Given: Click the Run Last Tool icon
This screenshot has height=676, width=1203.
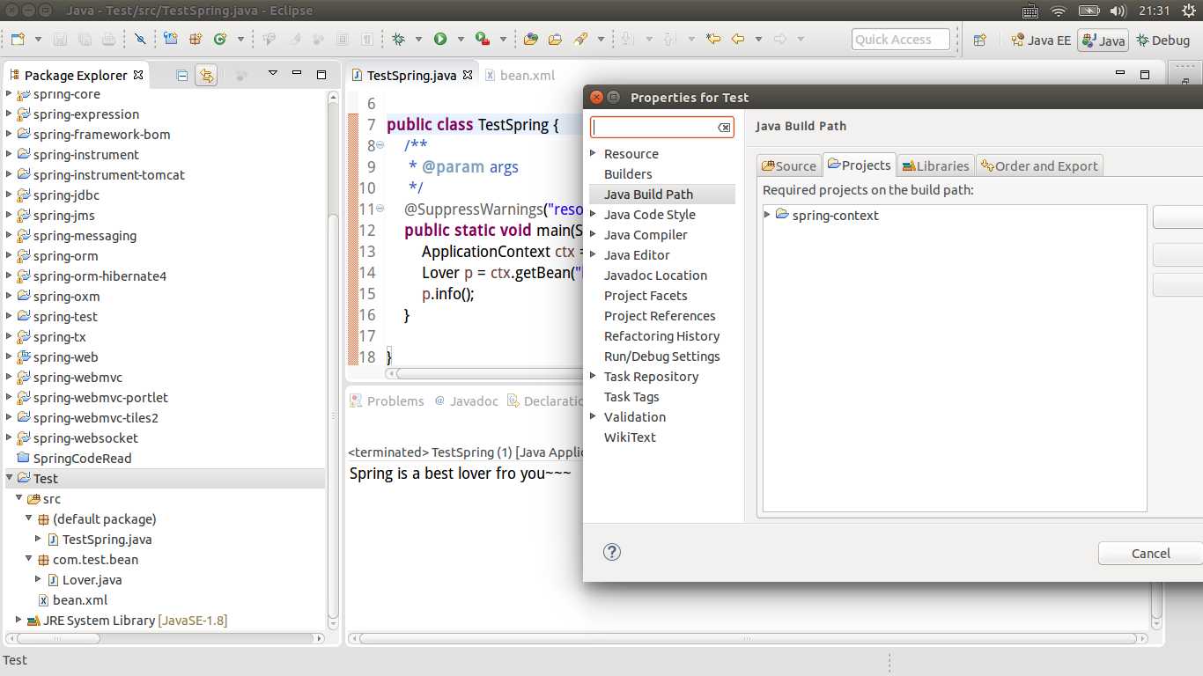Looking at the screenshot, I should (483, 39).
